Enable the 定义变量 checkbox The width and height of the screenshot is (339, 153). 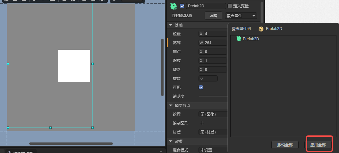coord(229,6)
